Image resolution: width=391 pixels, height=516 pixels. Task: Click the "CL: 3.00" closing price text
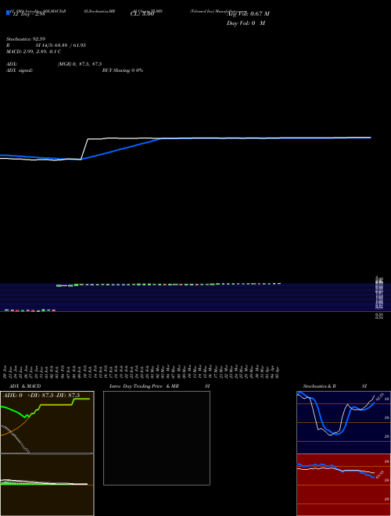click(x=142, y=14)
